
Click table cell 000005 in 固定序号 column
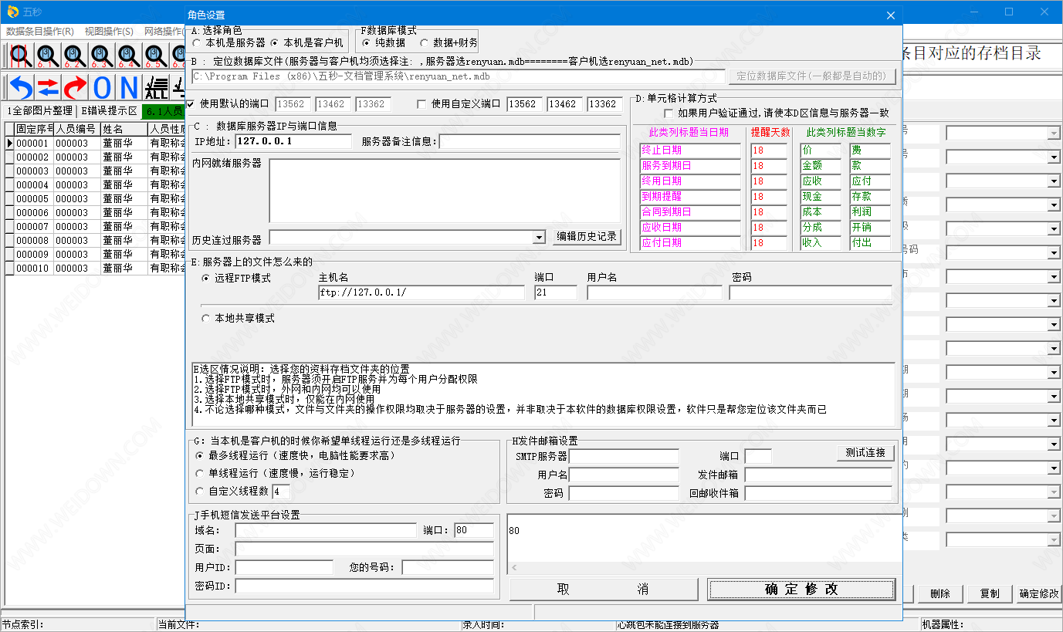(33, 198)
